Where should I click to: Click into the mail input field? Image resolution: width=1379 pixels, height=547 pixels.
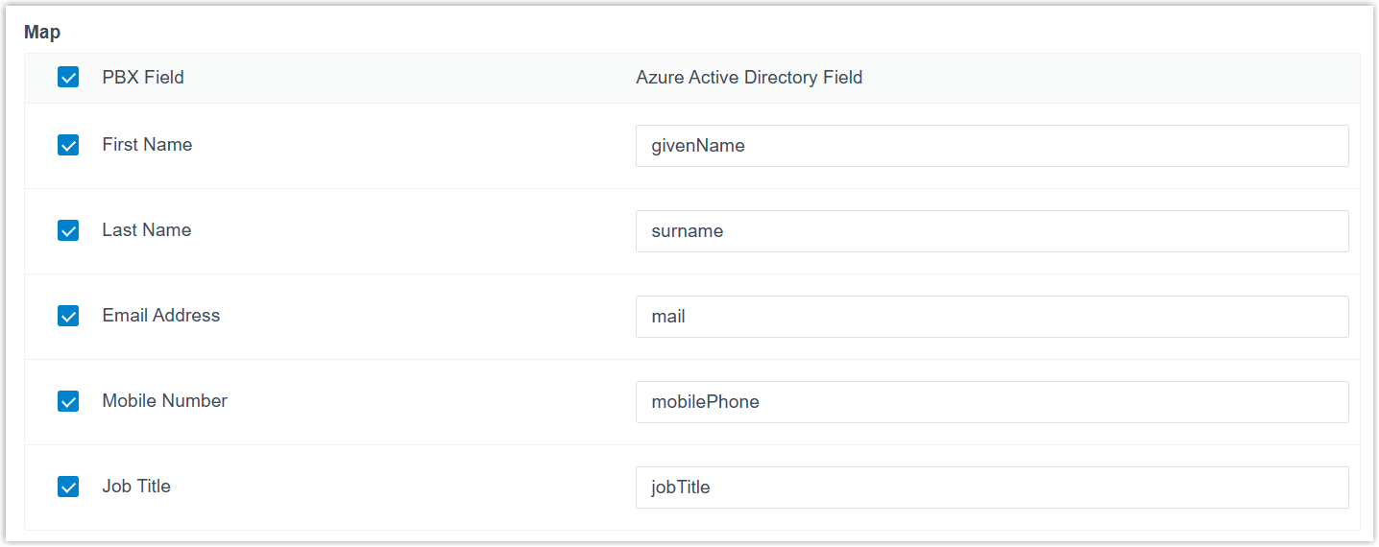click(x=991, y=317)
